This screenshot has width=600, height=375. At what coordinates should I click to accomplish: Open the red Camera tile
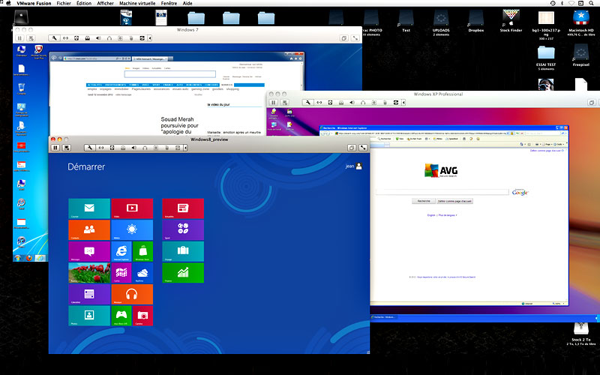click(142, 316)
